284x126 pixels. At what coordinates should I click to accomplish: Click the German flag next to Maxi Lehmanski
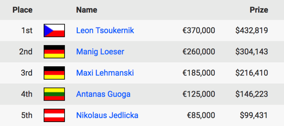pos(54,73)
